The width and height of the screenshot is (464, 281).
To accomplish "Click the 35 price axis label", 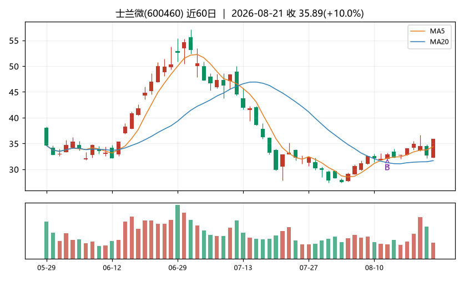I will 14,144.
